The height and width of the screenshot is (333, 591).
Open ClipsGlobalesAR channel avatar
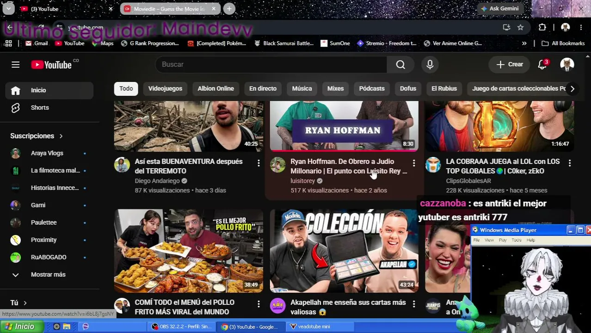click(x=433, y=165)
